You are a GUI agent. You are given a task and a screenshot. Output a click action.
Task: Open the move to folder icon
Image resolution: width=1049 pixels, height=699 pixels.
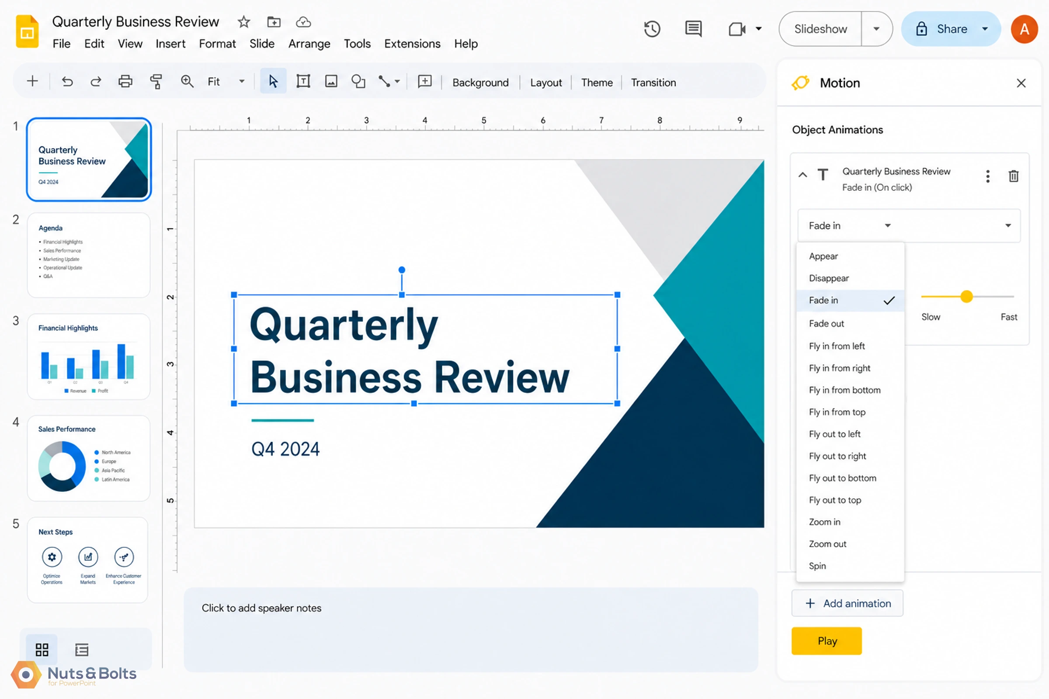[x=274, y=22]
